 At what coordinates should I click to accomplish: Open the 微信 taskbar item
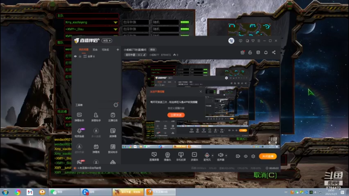[64, 192]
